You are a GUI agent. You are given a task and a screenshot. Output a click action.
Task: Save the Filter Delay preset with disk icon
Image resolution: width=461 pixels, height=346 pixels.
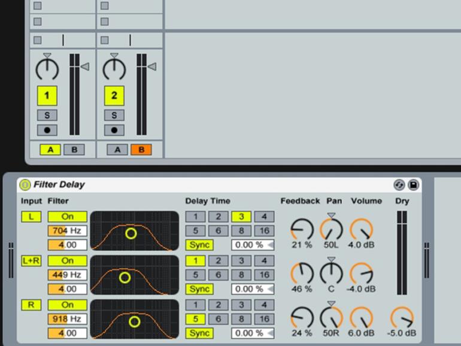click(413, 185)
